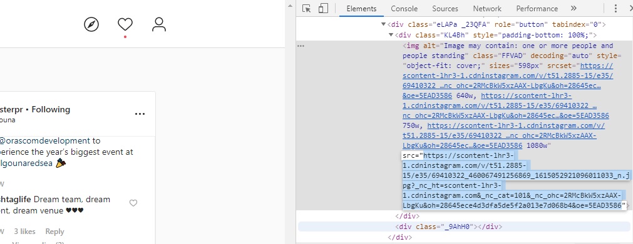The height and width of the screenshot is (244, 633).
Task: Collapse the div with class KL4Bh
Action: point(391,35)
